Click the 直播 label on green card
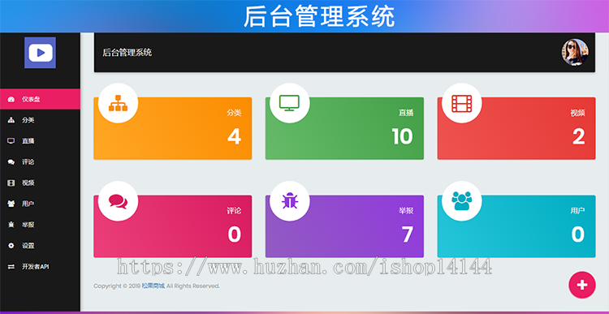 coord(406,113)
